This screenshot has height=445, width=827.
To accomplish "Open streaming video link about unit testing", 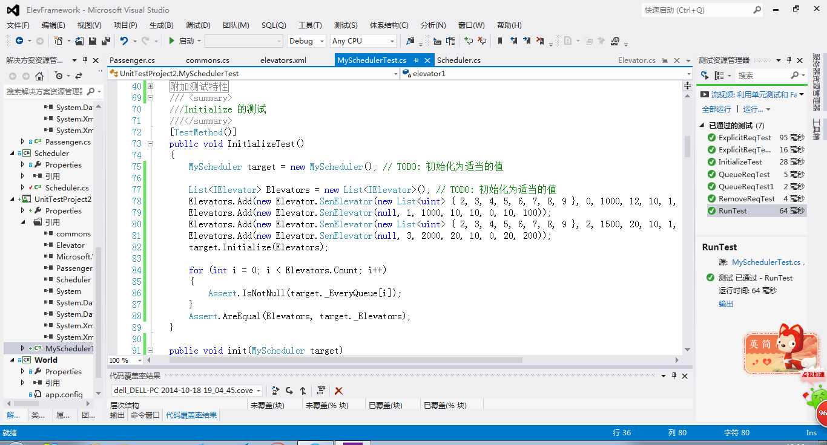I will pos(753,94).
